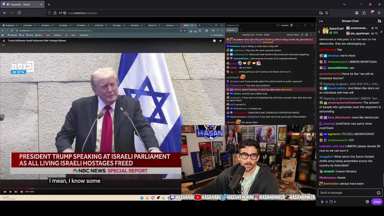Open a new Firefox tab with the plus button
384x216 pixels.
49,4
